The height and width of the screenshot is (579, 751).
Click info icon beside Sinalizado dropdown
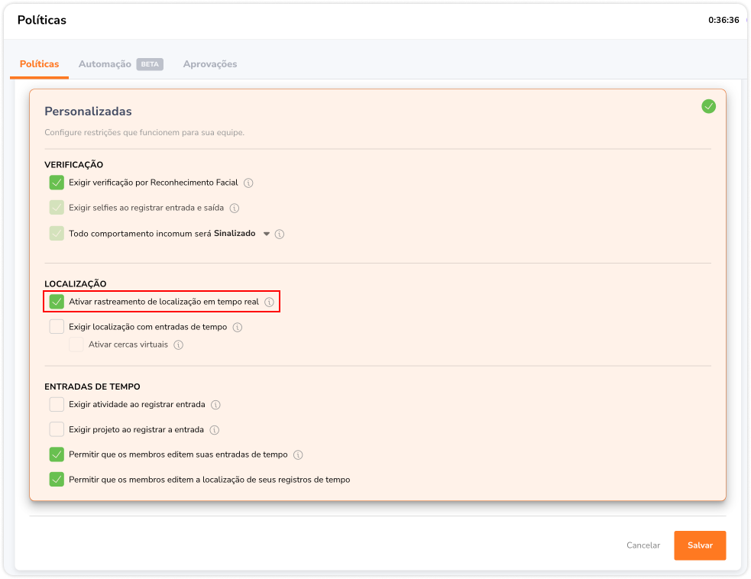point(280,234)
